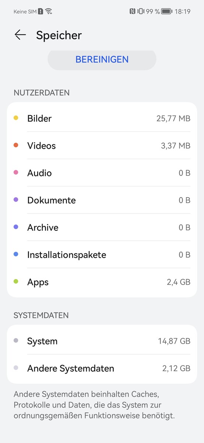
Task: Tap the back arrow icon
Action: (20, 35)
